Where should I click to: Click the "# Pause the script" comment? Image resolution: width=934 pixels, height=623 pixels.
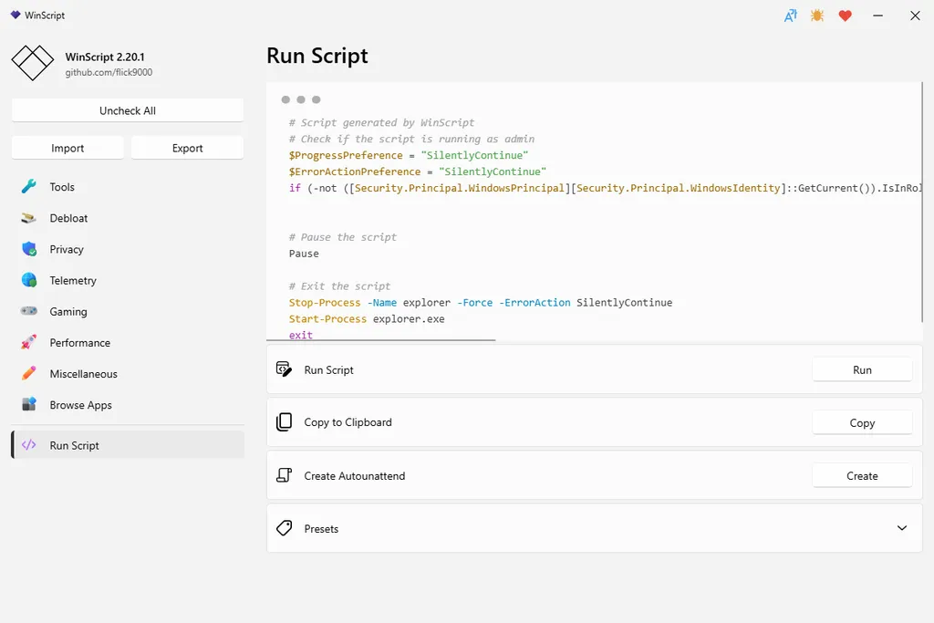[x=343, y=237]
